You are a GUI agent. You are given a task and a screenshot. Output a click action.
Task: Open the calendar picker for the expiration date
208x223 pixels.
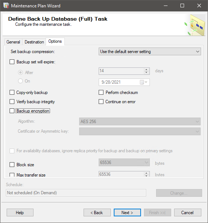pyautogui.click(x=144, y=82)
